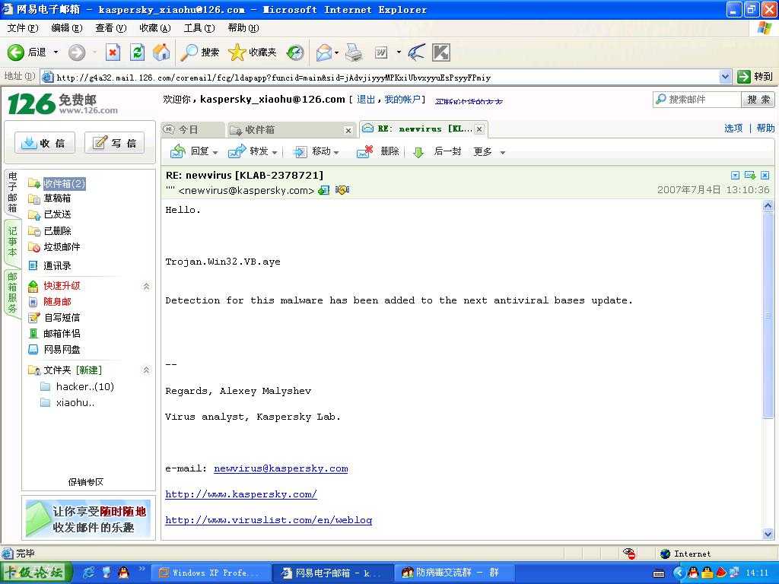This screenshot has width=779, height=584.
Task: Open the hacker..(10) folder
Action: (x=85, y=386)
